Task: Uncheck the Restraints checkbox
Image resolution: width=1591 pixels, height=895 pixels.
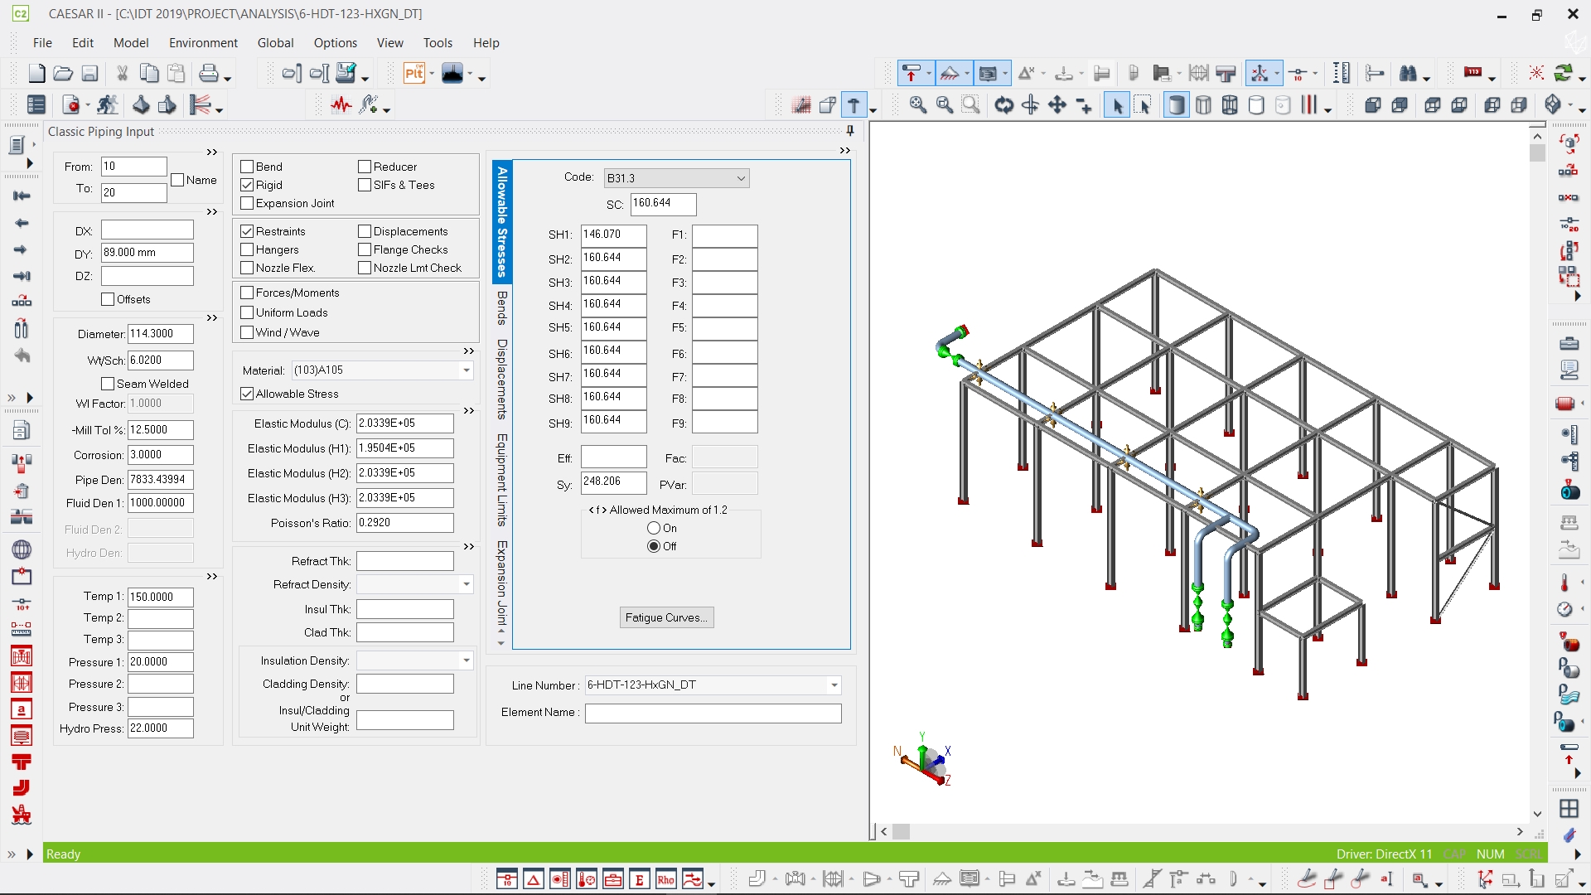Action: (x=247, y=231)
